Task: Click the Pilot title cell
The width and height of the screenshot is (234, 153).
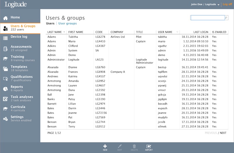Action: pyautogui.click(x=139, y=37)
